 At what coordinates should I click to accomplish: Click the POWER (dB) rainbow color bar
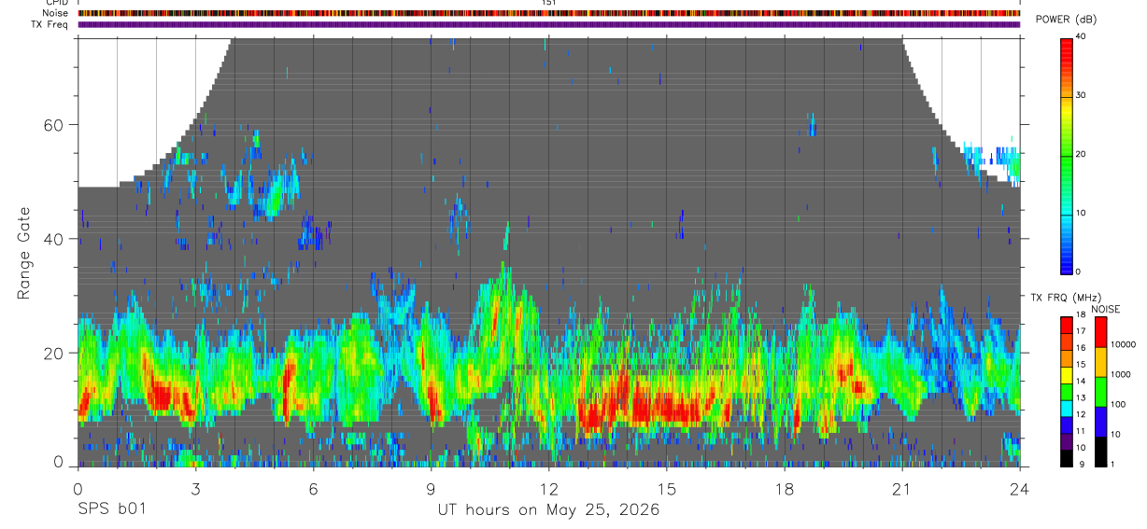point(1067,155)
